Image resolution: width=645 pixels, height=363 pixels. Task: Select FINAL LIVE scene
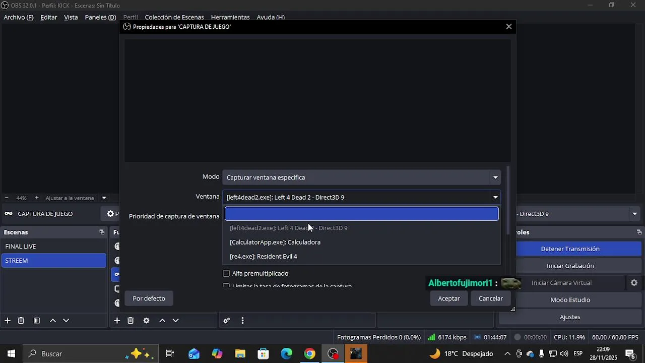(x=53, y=247)
